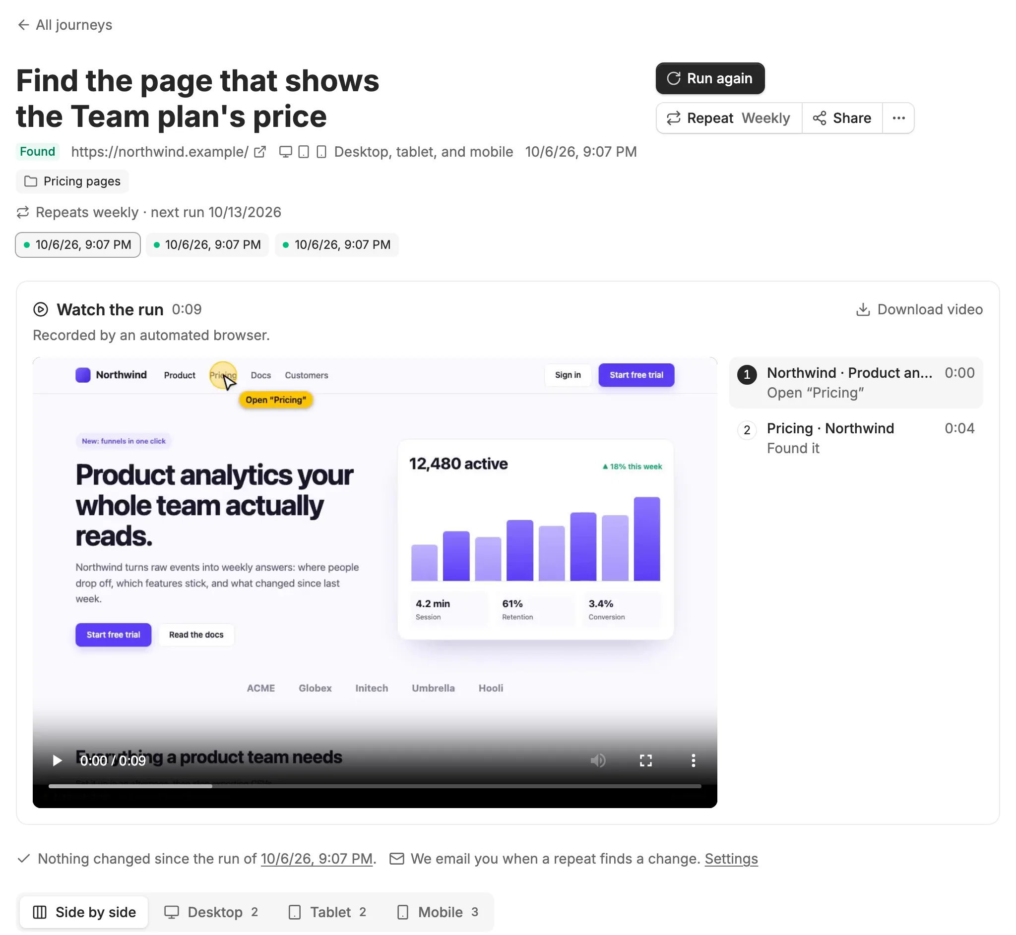Click the Found status badge

38,152
